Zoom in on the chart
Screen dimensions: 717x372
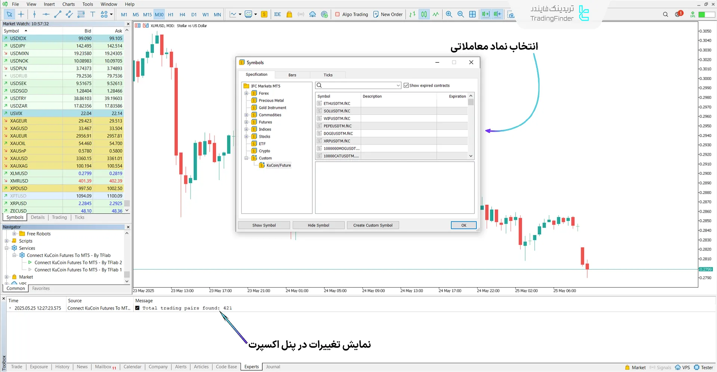[x=449, y=14]
